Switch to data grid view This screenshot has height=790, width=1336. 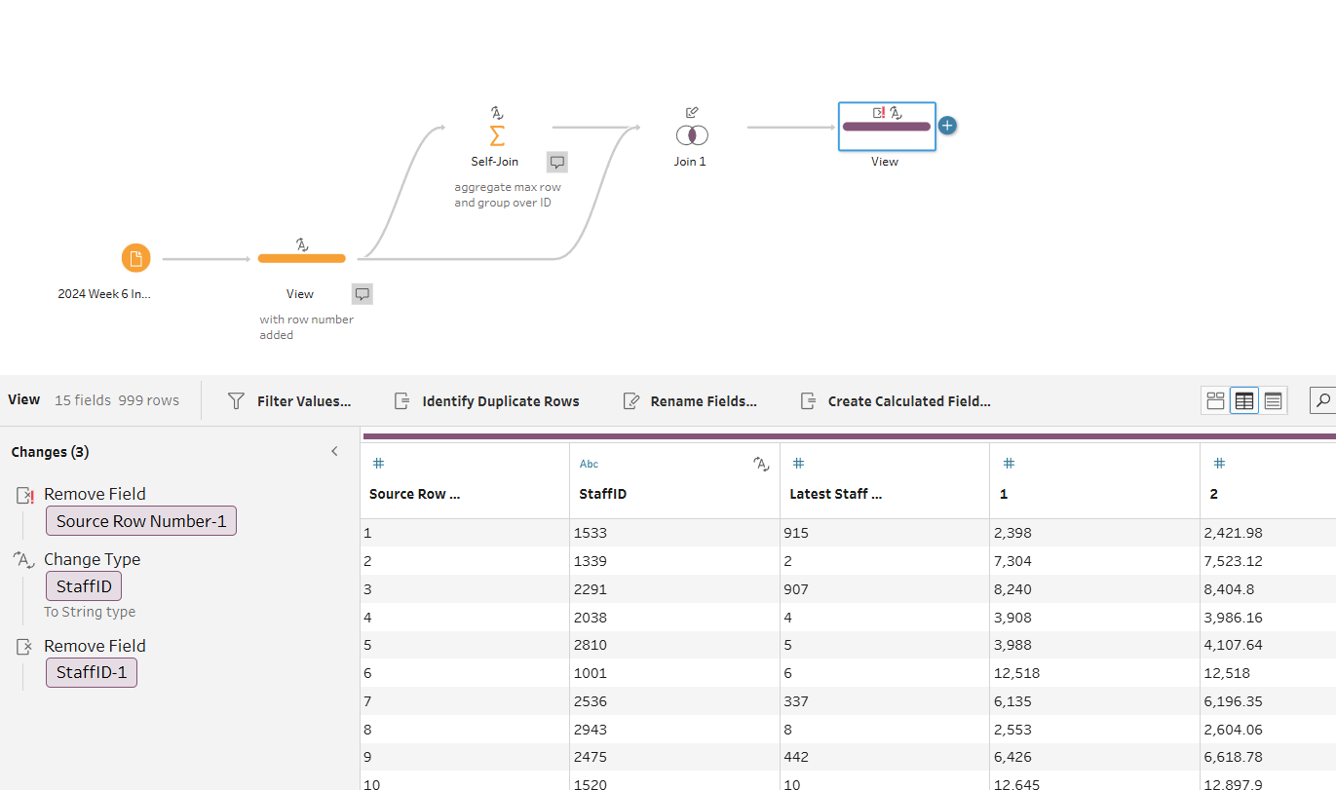1243,400
